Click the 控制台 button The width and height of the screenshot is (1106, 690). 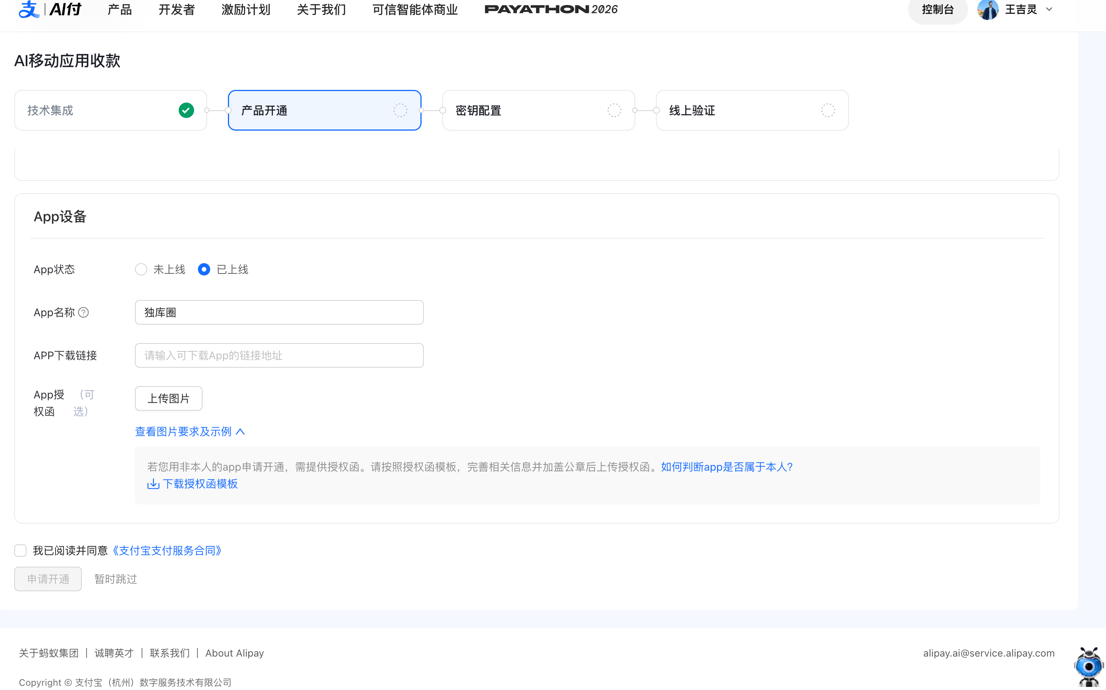[x=938, y=10]
